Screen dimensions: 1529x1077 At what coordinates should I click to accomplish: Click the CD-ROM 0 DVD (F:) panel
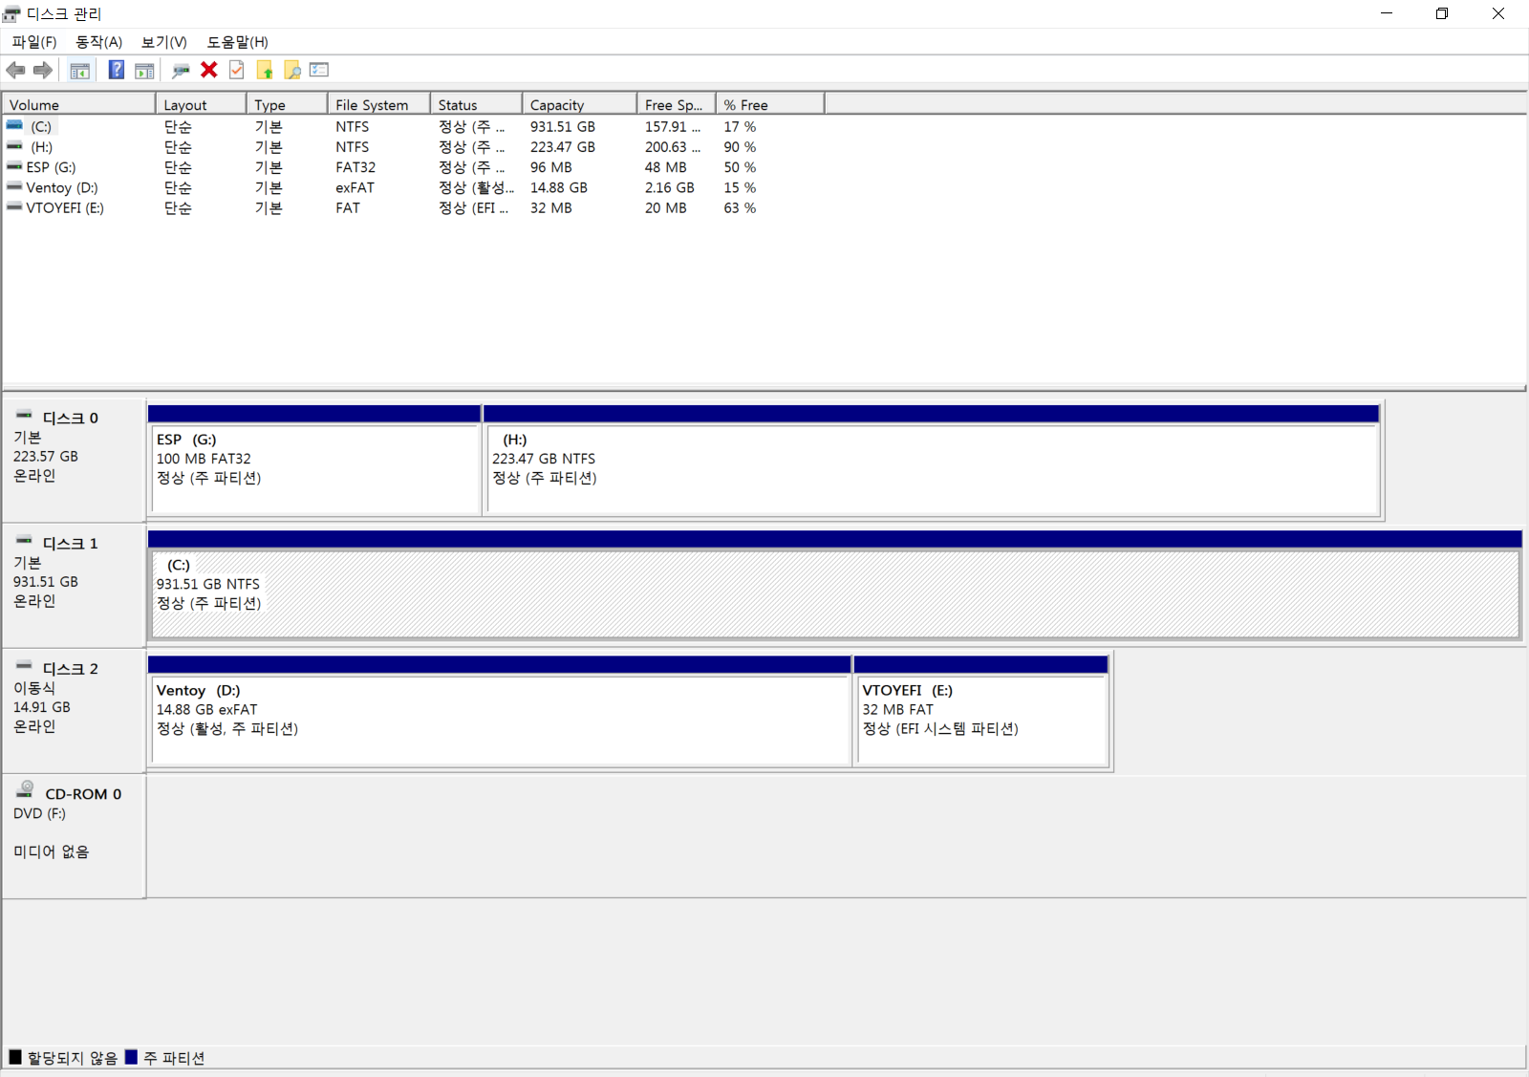pyautogui.click(x=74, y=836)
